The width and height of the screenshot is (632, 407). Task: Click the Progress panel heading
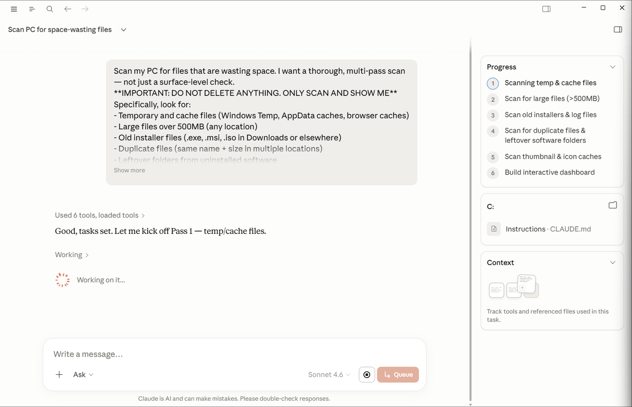pos(502,67)
